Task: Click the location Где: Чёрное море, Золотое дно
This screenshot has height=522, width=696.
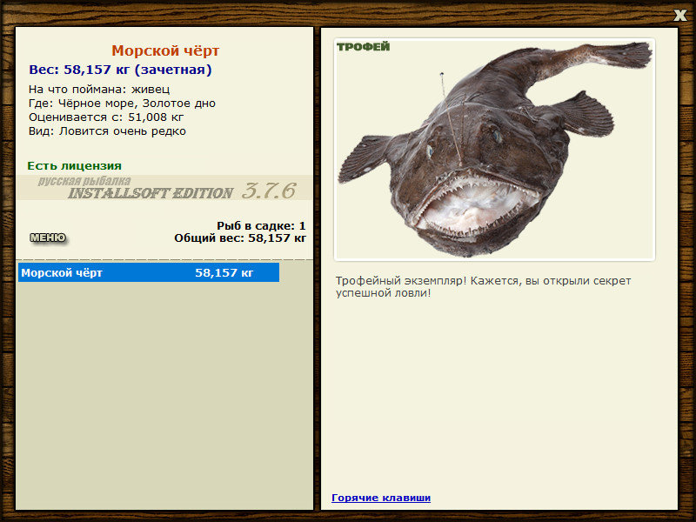Action: [122, 104]
